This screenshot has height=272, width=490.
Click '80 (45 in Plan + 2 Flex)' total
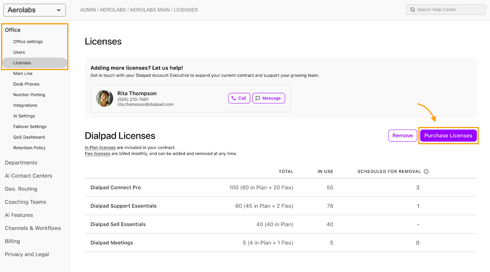tap(264, 206)
